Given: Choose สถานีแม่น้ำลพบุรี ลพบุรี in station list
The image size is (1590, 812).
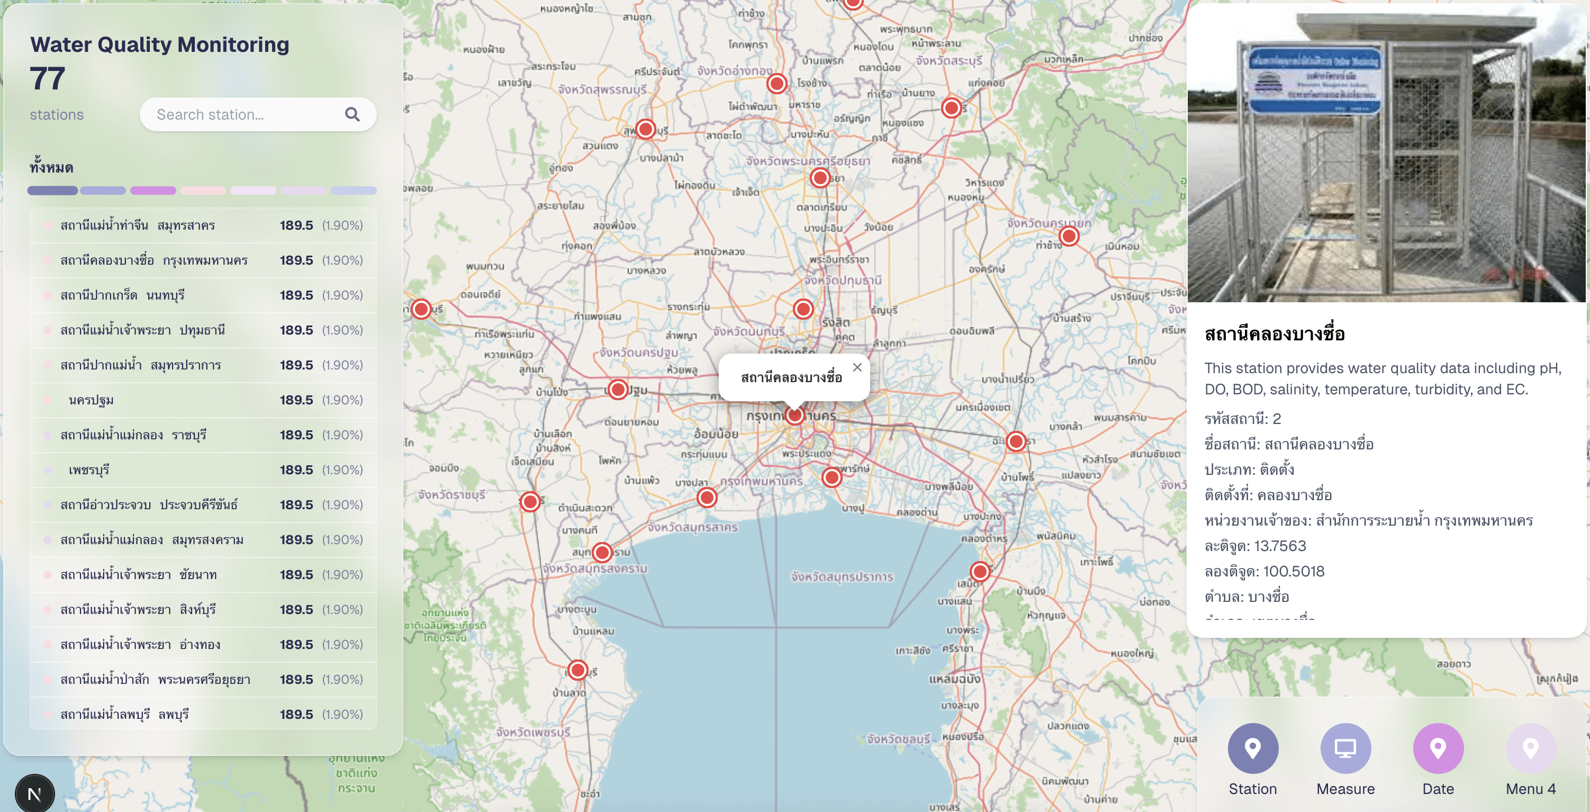Looking at the screenshot, I should [202, 715].
